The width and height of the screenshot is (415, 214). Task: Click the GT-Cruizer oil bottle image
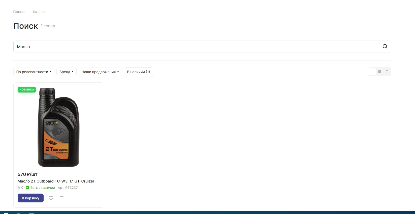tap(58, 127)
